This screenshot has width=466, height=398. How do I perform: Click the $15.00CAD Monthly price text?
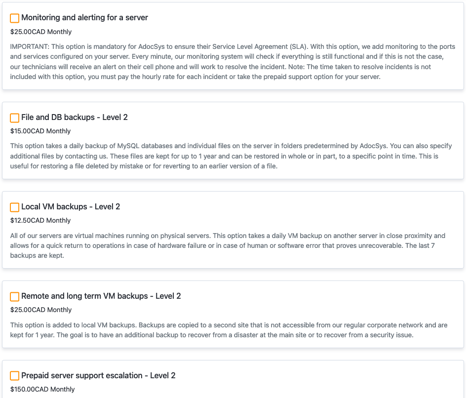click(40, 131)
